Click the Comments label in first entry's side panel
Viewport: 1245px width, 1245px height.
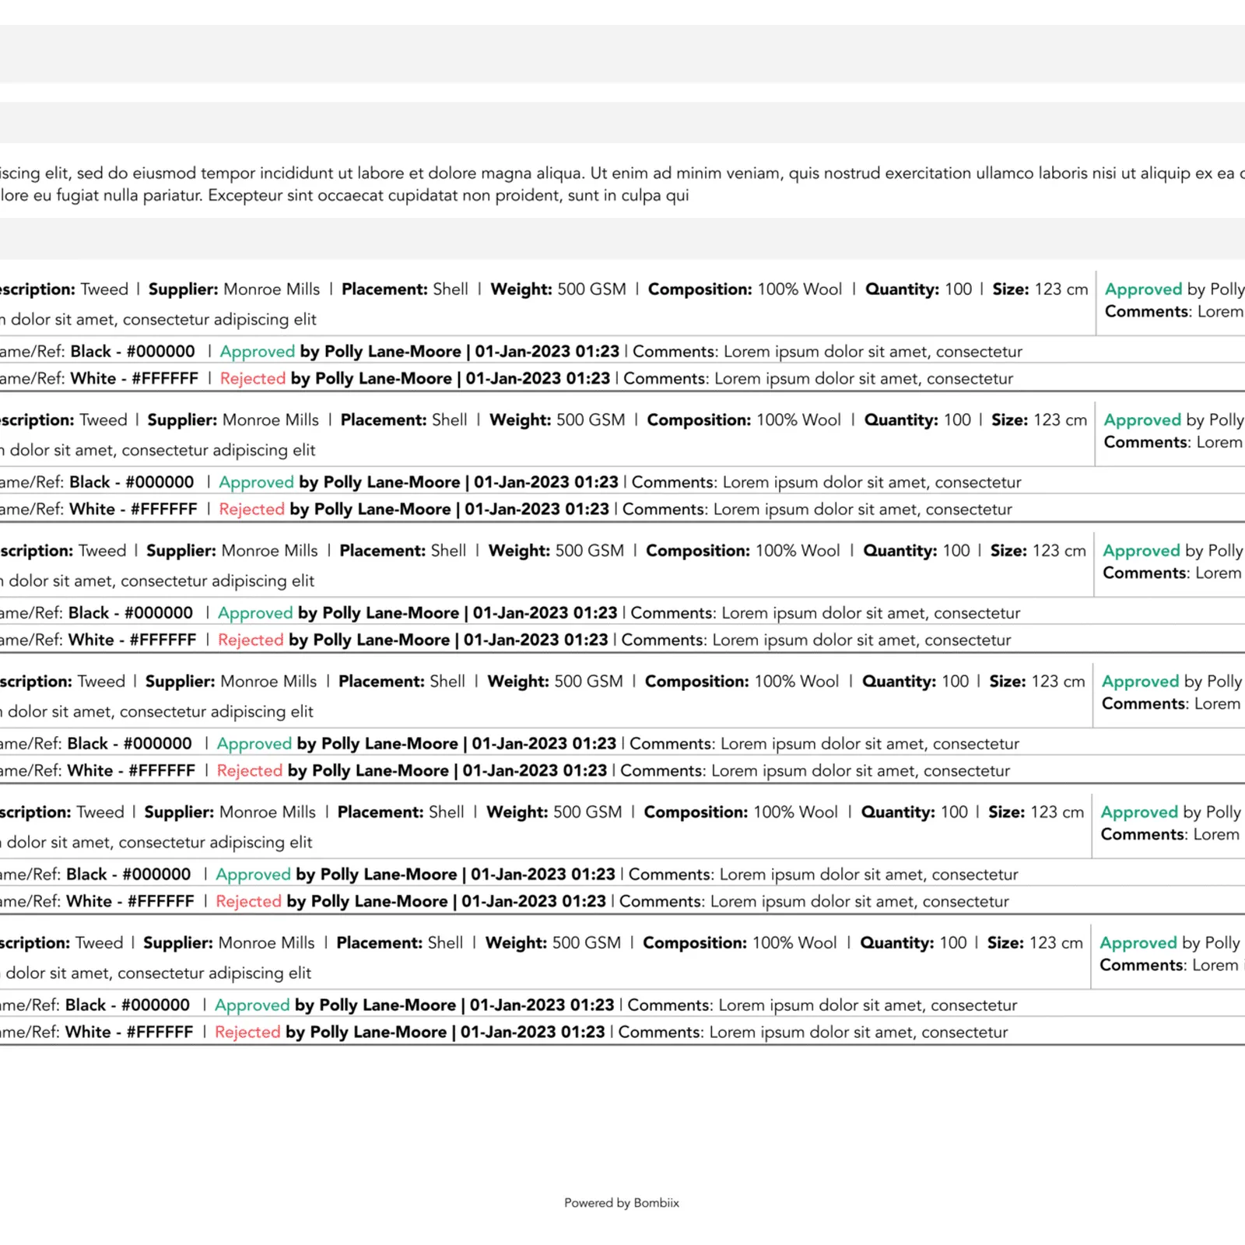coord(1148,312)
